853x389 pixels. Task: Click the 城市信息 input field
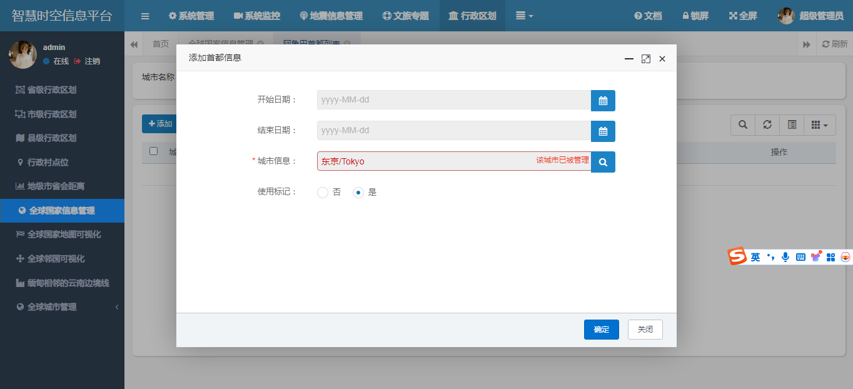click(454, 161)
